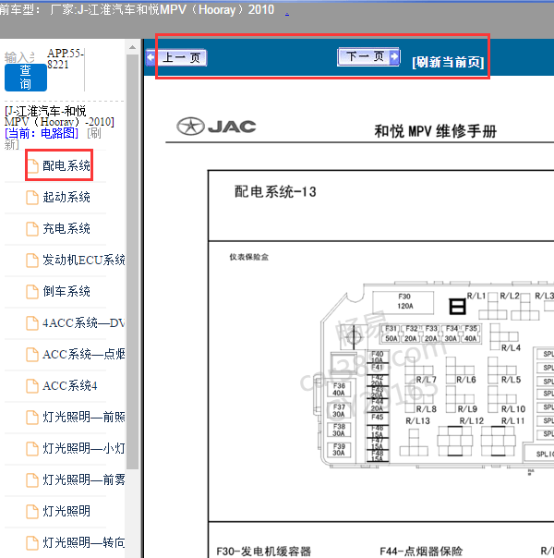Go to previous page with 上一页 button
Viewport: 554px width, 558px height.
(x=181, y=57)
